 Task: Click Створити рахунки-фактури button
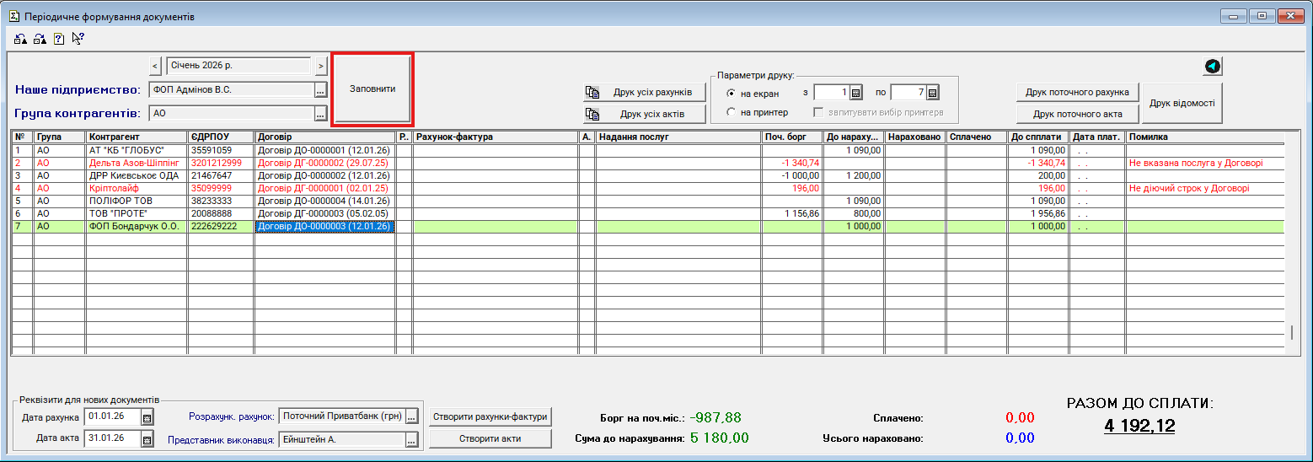pos(490,416)
